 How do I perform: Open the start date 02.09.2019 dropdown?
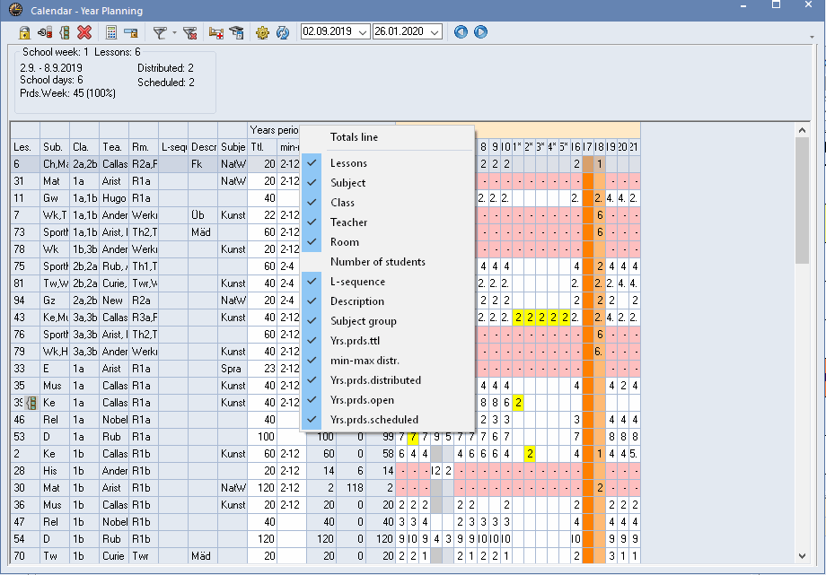363,32
